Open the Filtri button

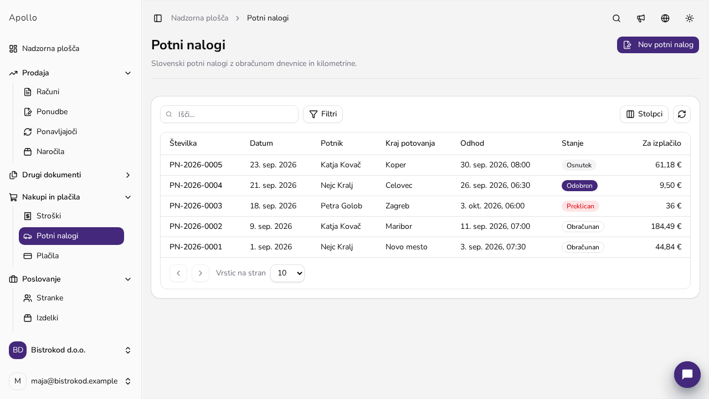point(323,114)
